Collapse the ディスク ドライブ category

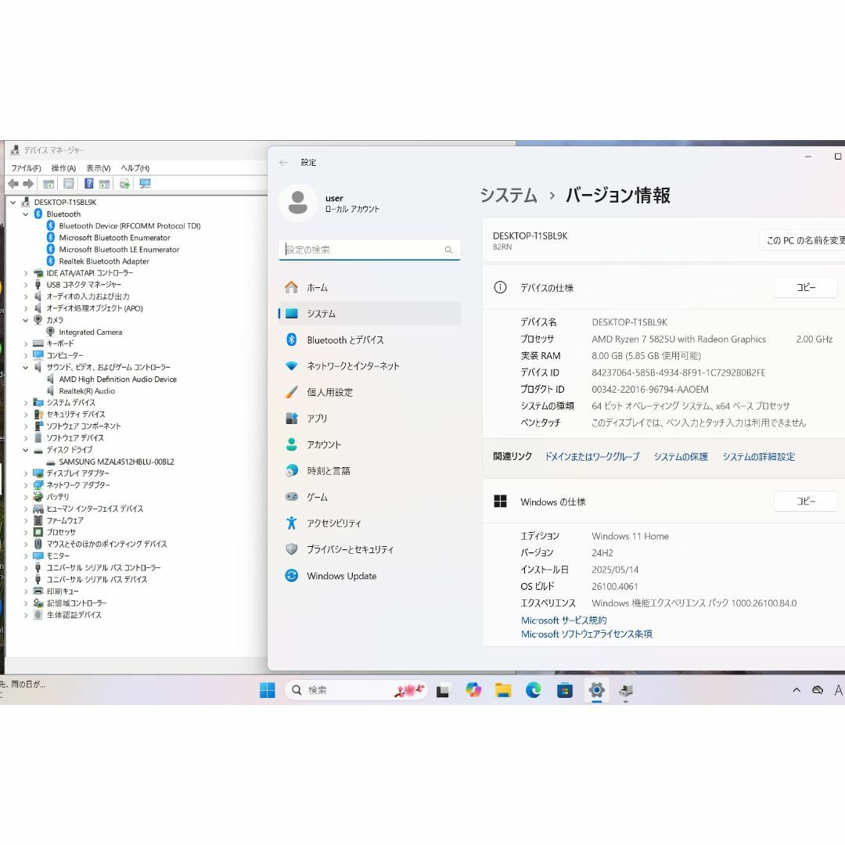click(x=25, y=449)
